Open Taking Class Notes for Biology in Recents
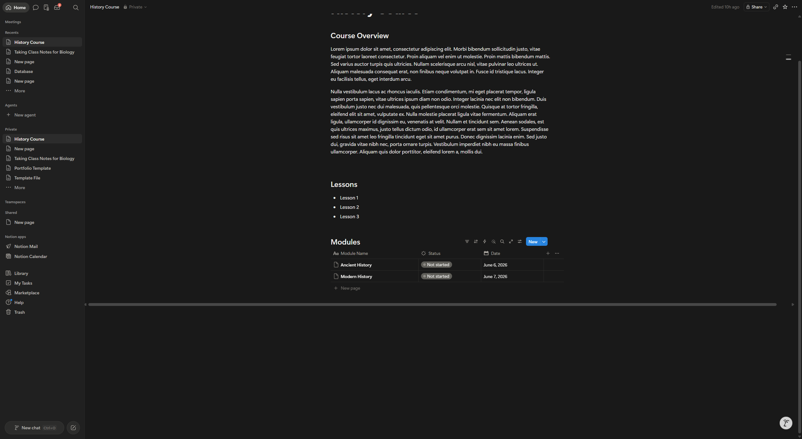Viewport: 802px width, 439px height. point(42,52)
